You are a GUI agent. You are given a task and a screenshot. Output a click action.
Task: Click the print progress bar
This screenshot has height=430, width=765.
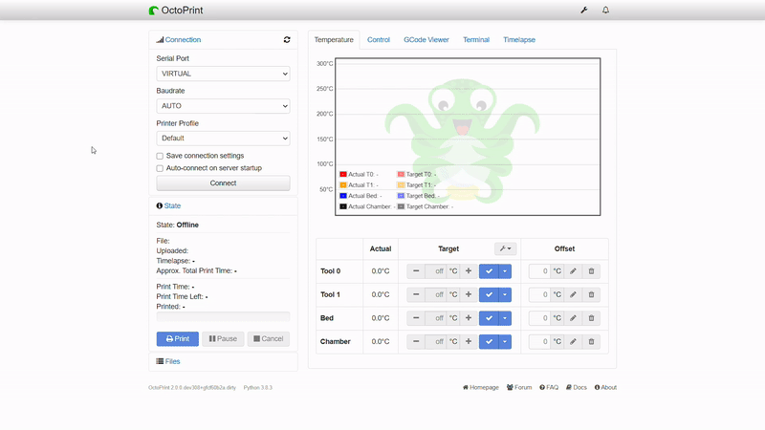pos(223,317)
